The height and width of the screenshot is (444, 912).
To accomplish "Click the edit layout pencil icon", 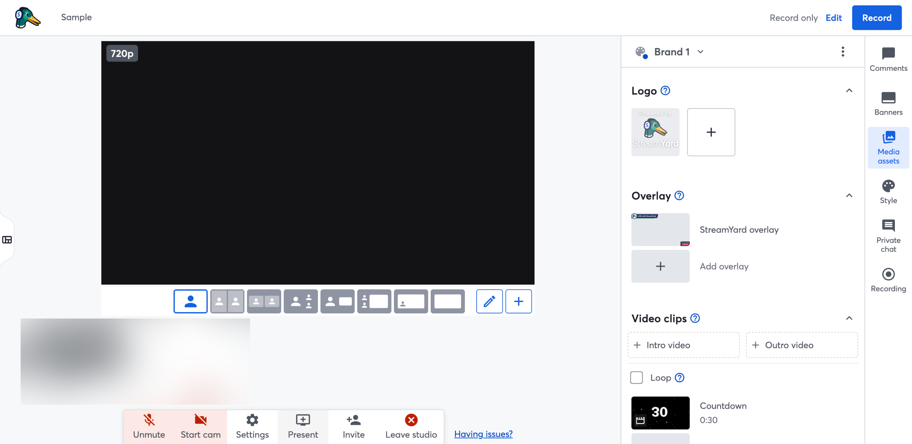I will (x=489, y=301).
